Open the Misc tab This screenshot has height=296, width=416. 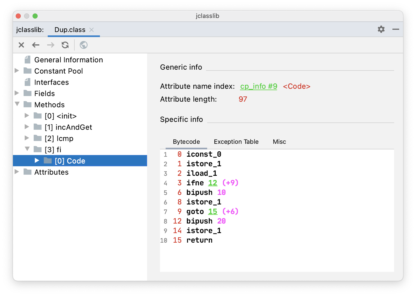click(x=279, y=142)
